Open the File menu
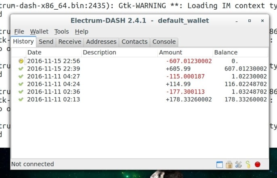 [19, 31]
